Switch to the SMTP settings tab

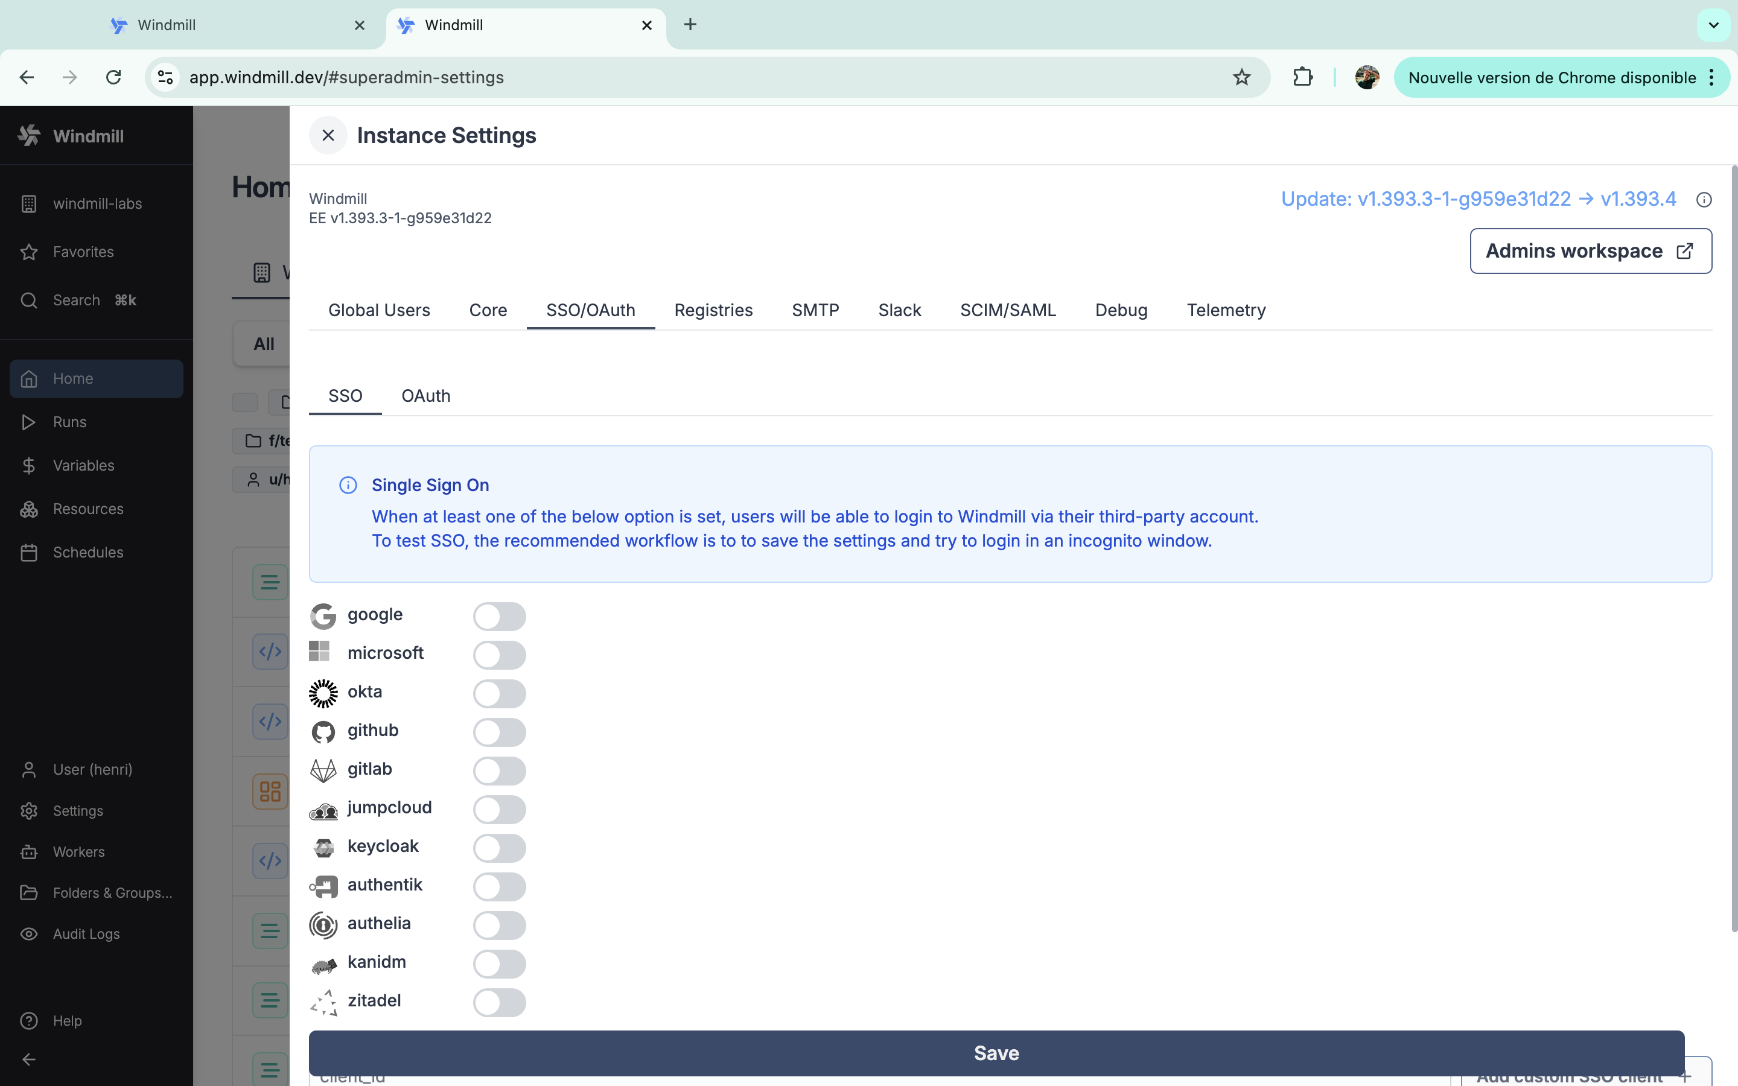click(x=815, y=310)
